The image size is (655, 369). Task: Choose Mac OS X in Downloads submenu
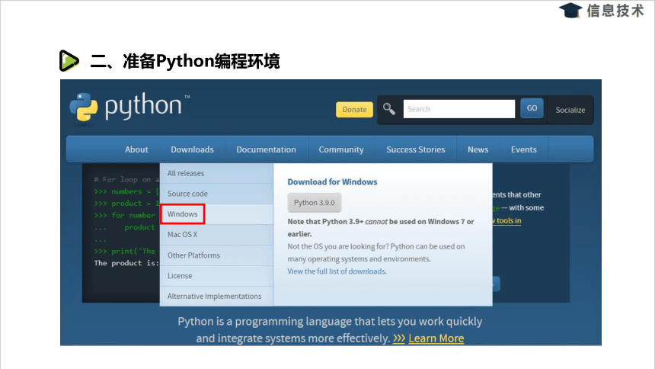(216, 235)
